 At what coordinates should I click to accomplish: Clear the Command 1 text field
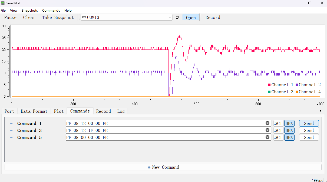tap(267, 123)
